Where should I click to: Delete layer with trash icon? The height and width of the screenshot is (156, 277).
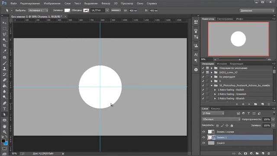coord(269,153)
